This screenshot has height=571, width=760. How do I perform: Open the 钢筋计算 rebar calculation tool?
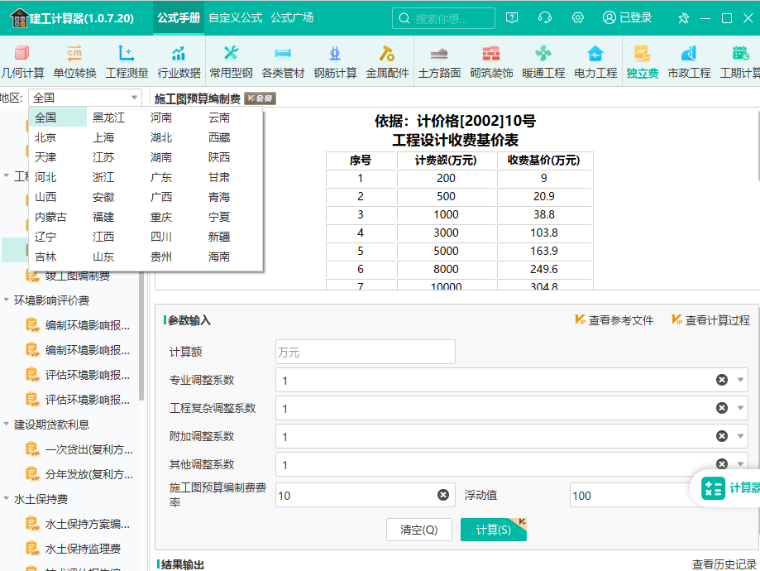tap(335, 61)
